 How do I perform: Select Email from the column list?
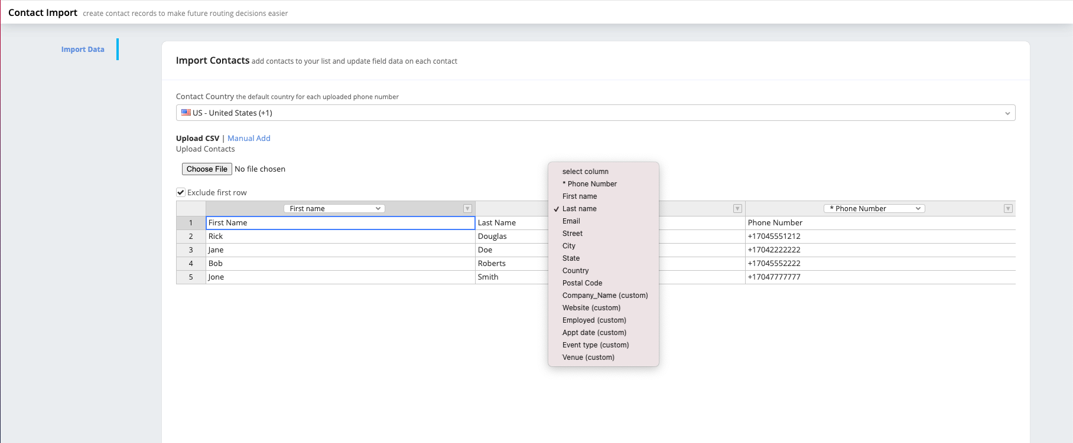coord(571,221)
